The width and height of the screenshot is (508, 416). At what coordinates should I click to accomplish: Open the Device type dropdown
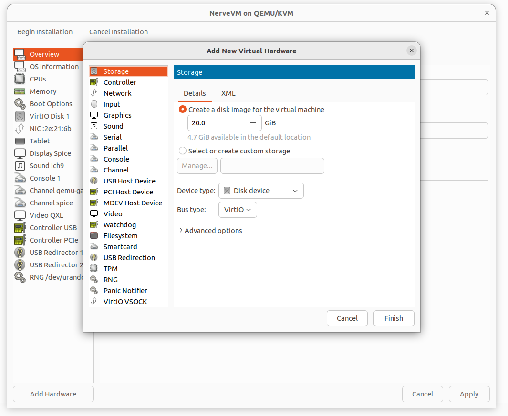[x=261, y=191]
